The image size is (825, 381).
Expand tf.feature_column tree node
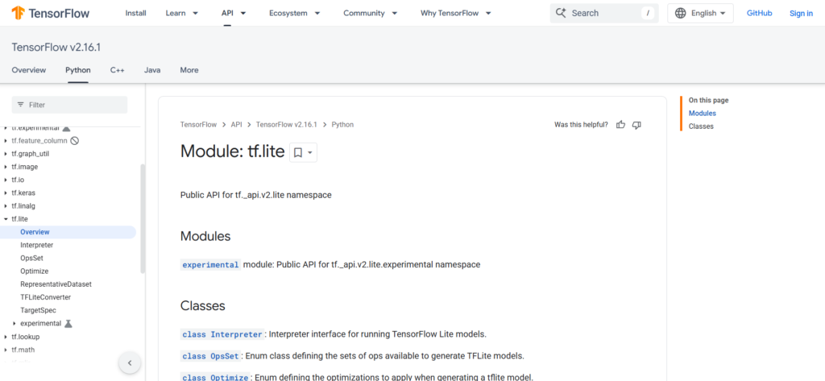pos(6,140)
